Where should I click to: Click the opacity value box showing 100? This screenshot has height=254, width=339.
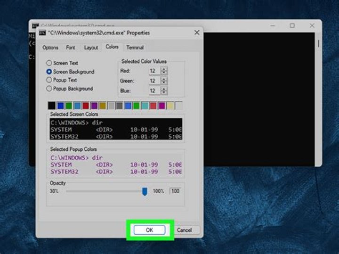coord(175,191)
